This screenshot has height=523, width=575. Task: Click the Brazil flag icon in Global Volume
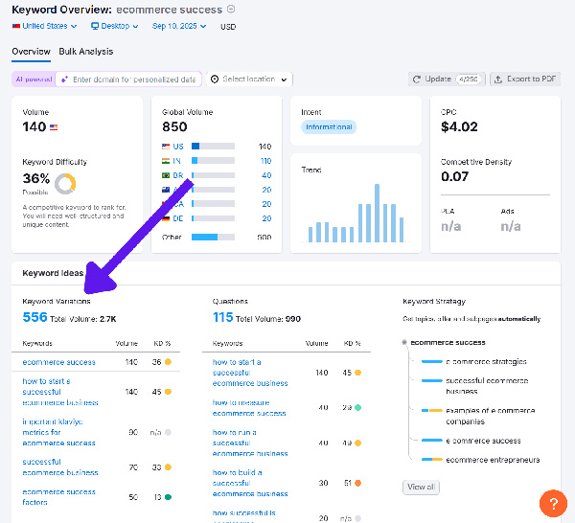click(167, 176)
